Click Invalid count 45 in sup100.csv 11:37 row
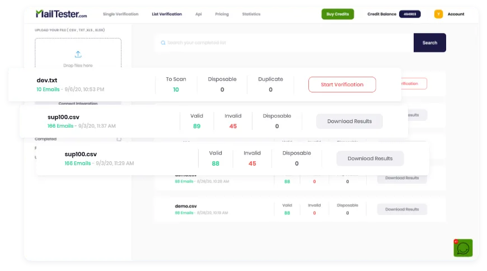 [x=233, y=126]
